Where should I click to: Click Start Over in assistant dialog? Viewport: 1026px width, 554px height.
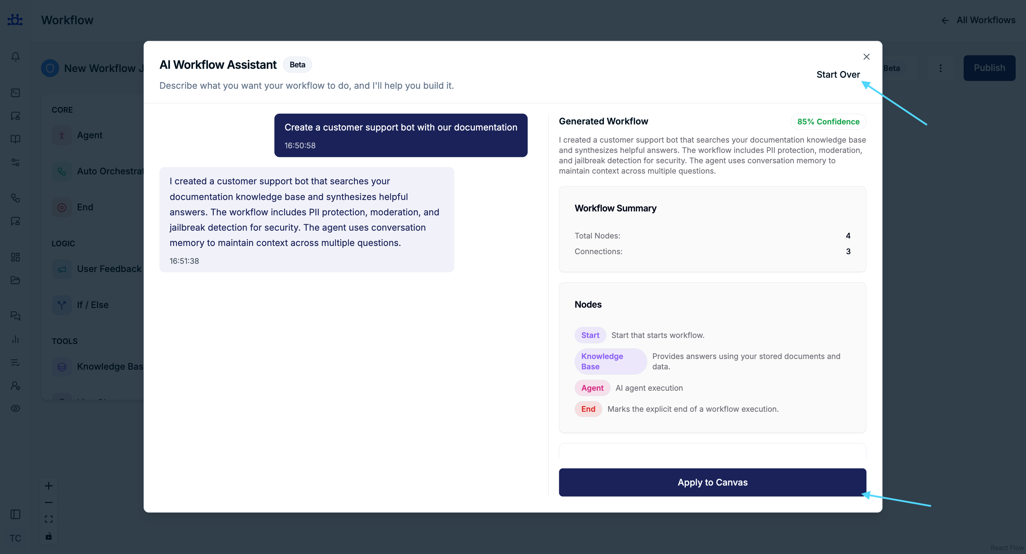click(838, 75)
